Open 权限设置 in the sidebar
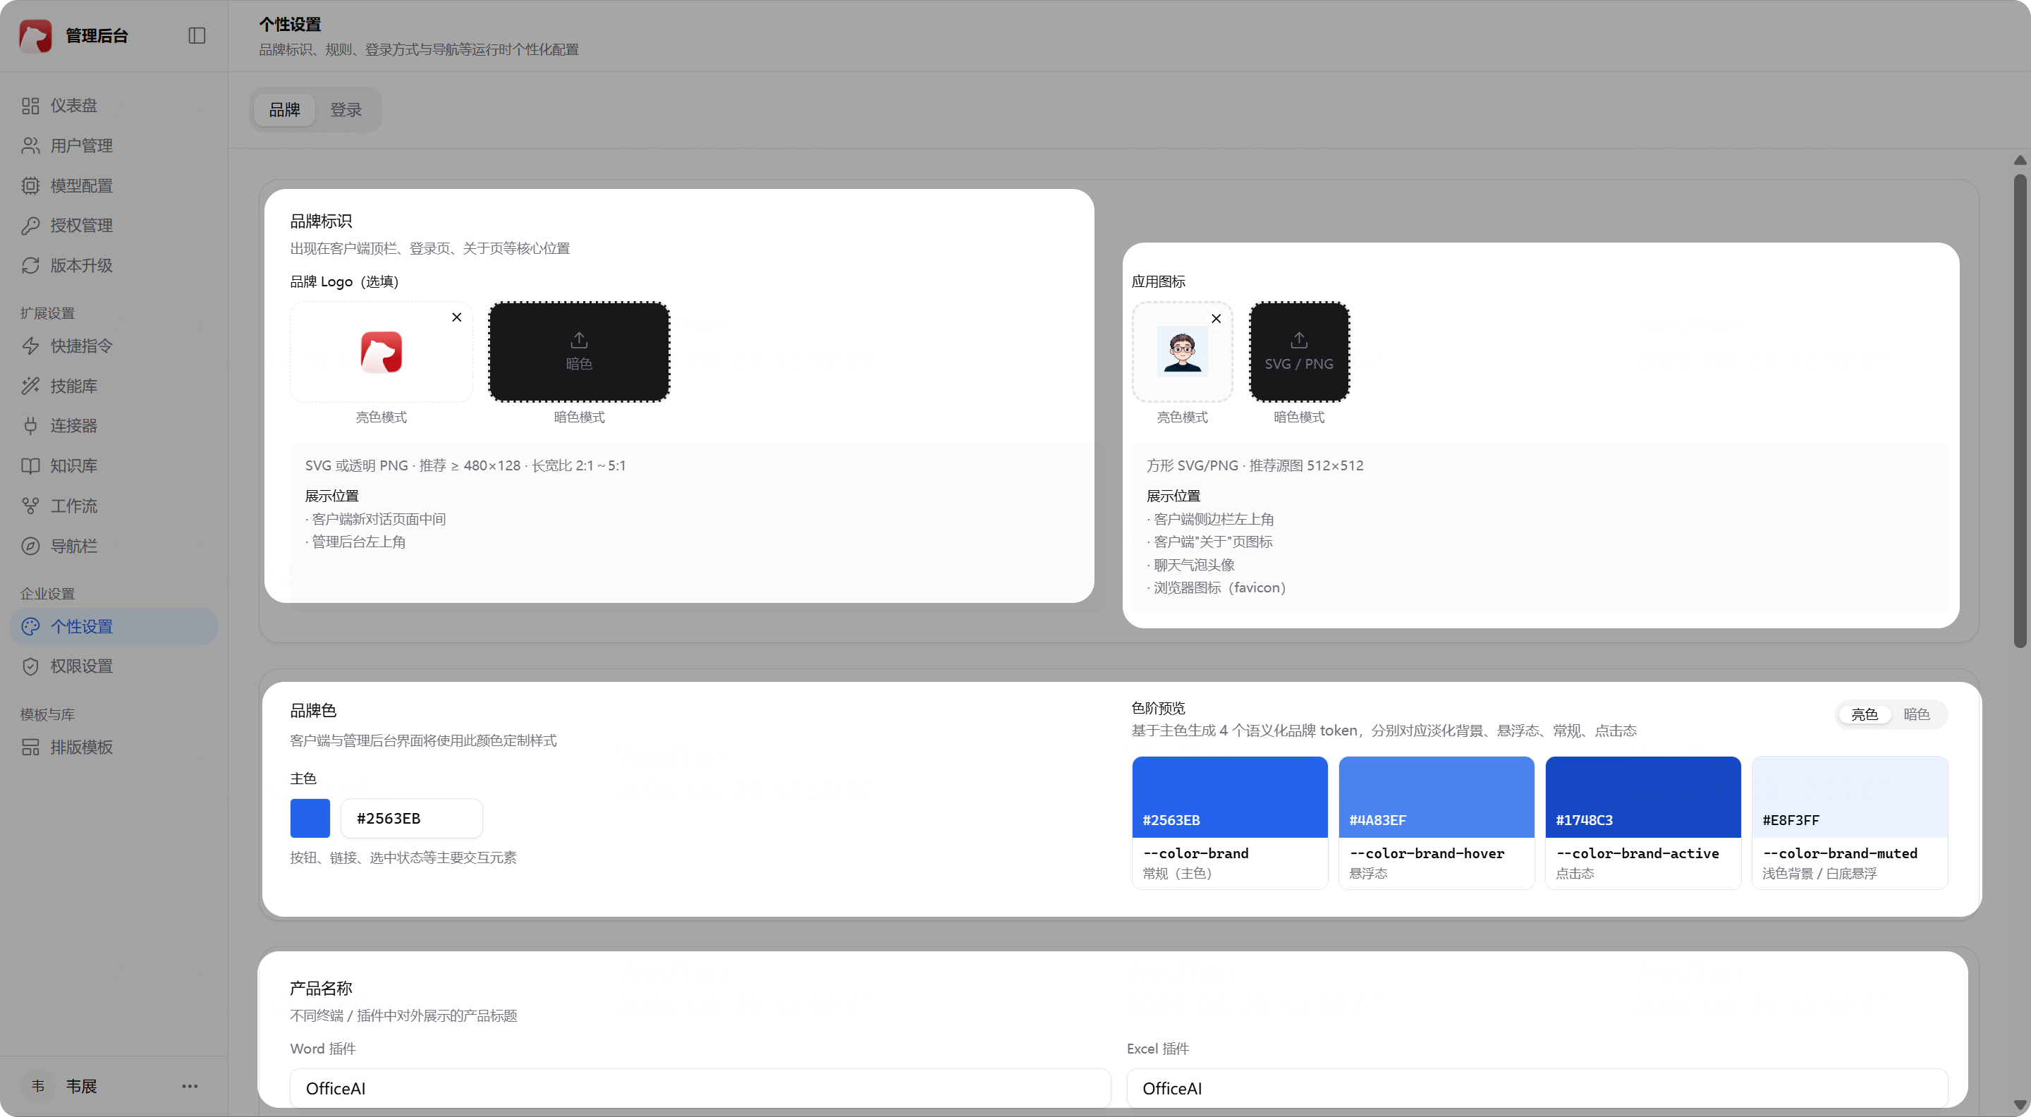The width and height of the screenshot is (2031, 1117). [114, 666]
